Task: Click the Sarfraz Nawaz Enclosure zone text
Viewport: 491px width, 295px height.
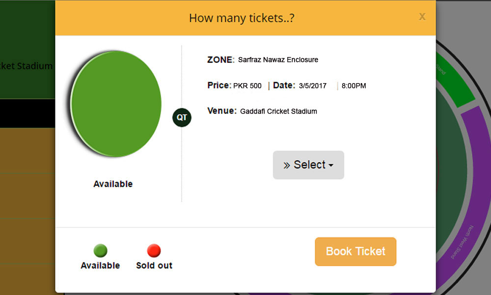Action: pyautogui.click(x=278, y=59)
